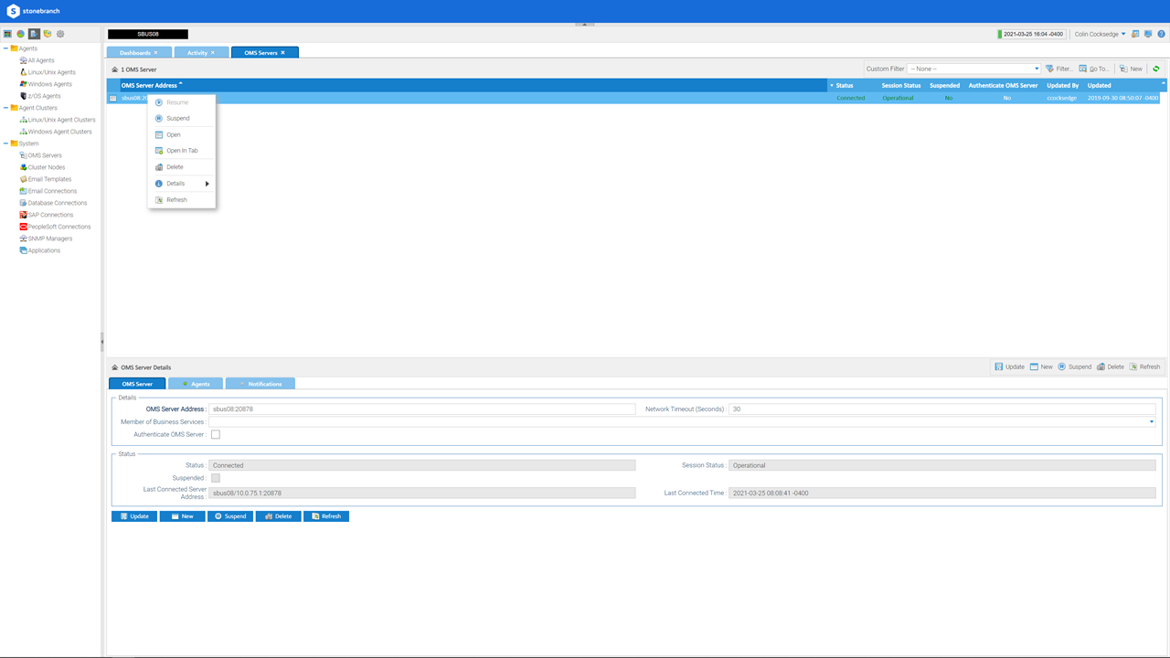This screenshot has width=1170, height=658.
Task: Expand the Details submenu in context menu
Action: click(x=182, y=184)
